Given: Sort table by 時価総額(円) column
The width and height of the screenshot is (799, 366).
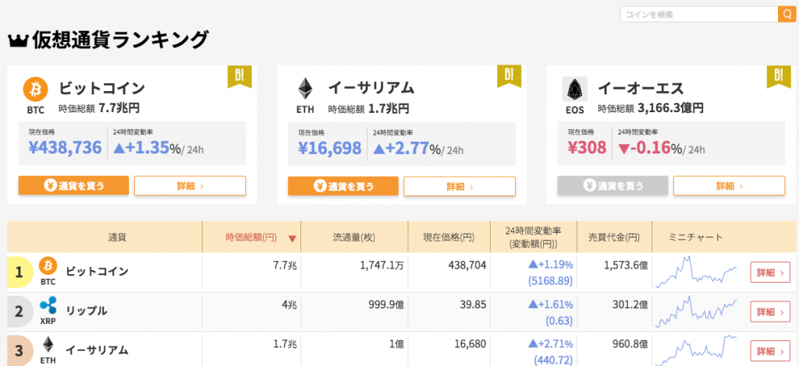Looking at the screenshot, I should point(252,237).
